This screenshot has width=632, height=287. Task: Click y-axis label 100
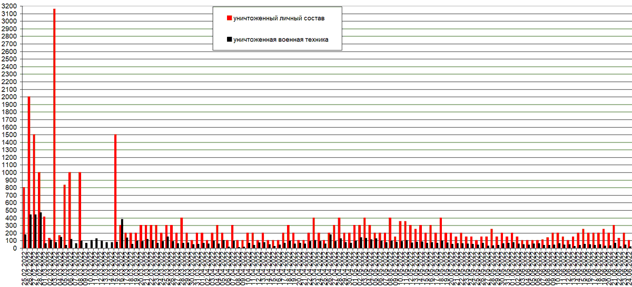pos(11,240)
